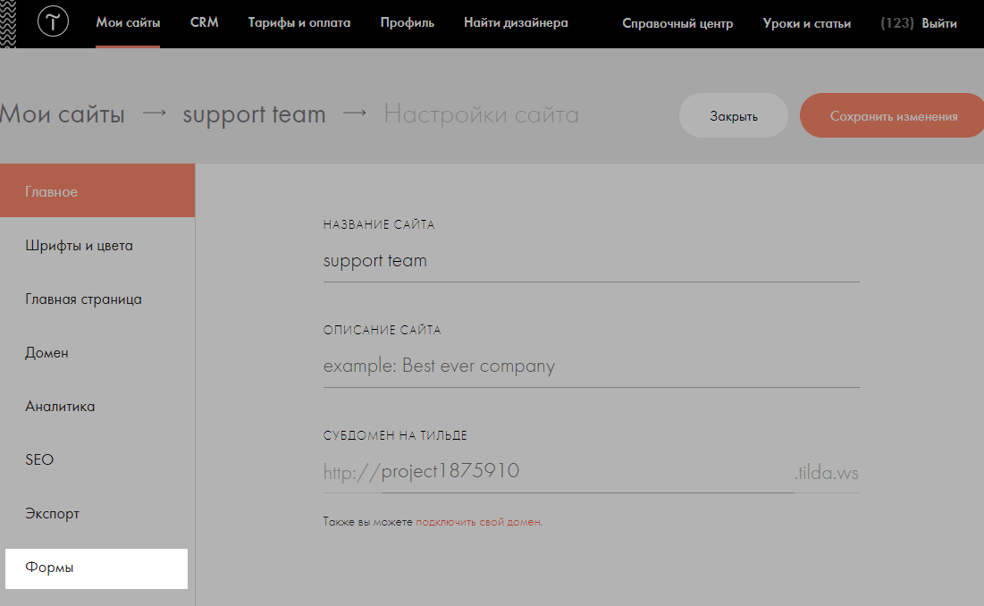
Task: Open the Профиль menu item
Action: (408, 23)
